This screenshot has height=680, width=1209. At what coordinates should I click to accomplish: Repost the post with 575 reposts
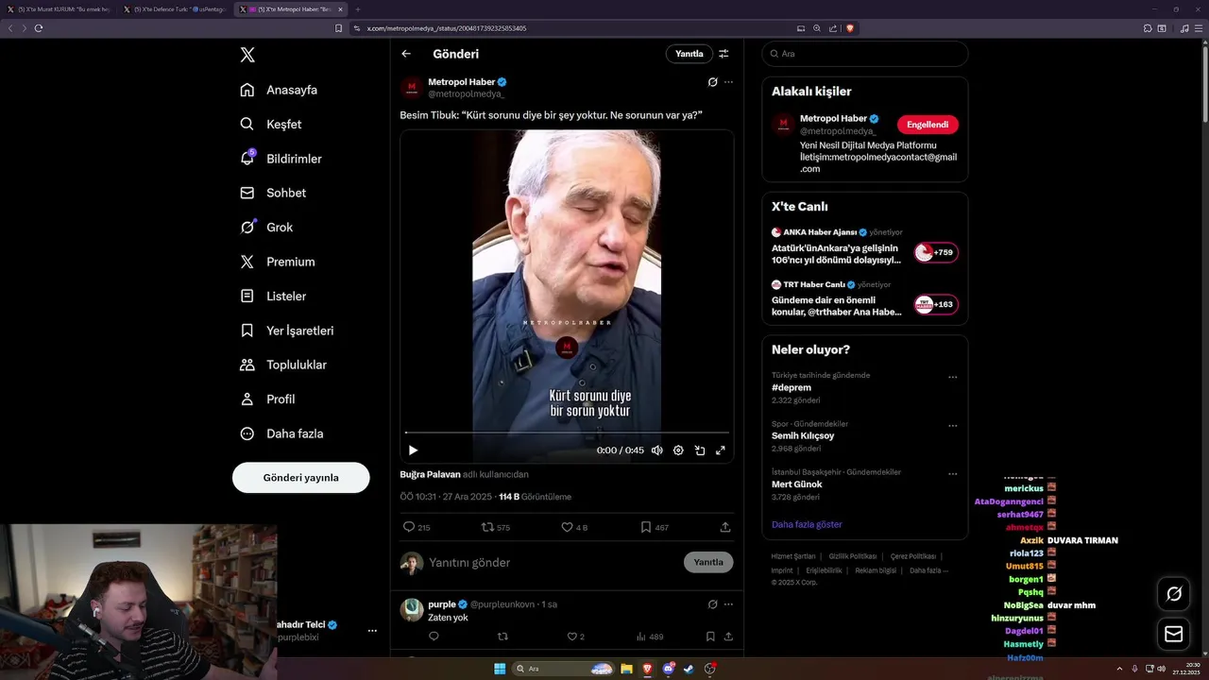tap(496, 527)
